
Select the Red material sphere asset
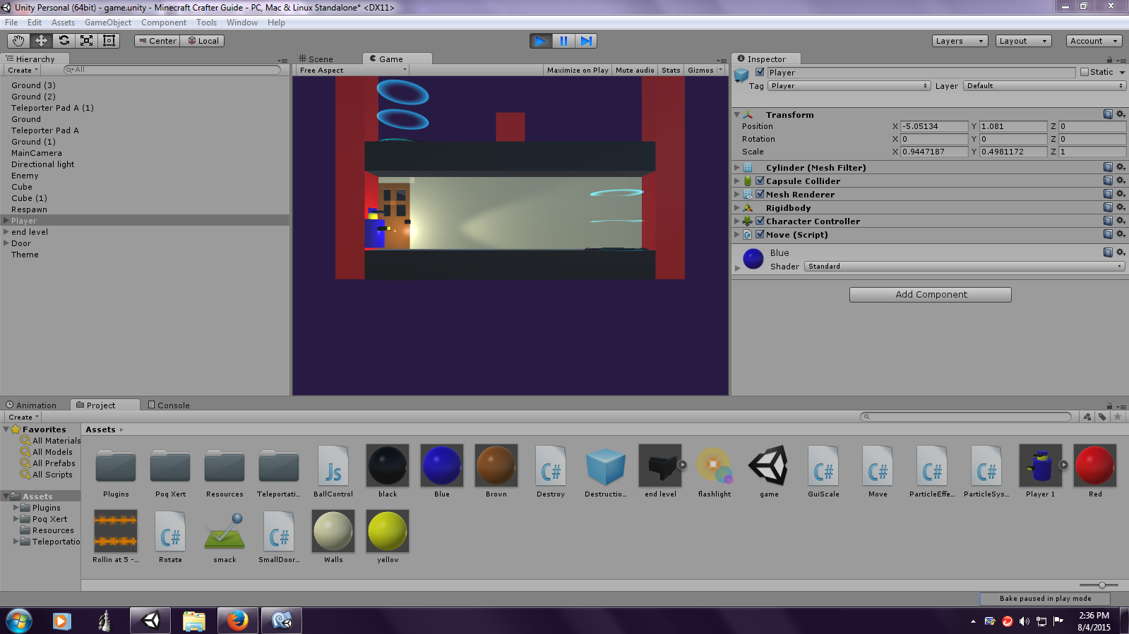(1095, 471)
